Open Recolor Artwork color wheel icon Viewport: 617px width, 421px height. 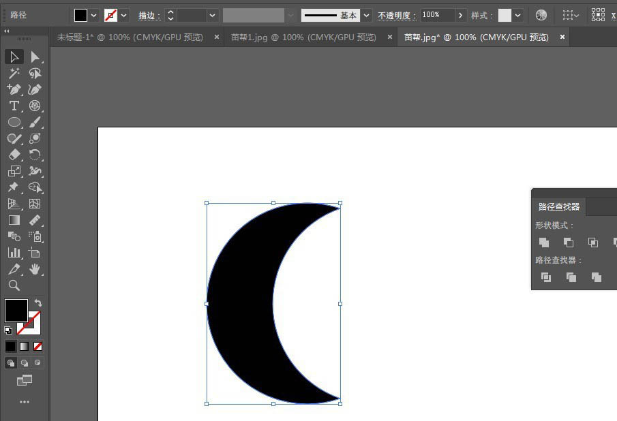[541, 16]
